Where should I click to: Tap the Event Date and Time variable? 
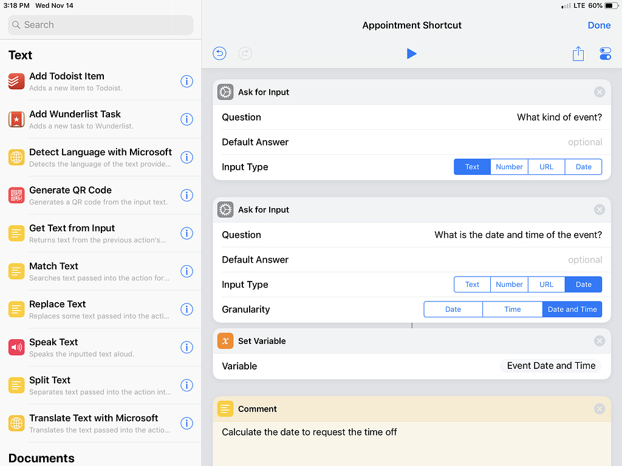click(x=551, y=366)
